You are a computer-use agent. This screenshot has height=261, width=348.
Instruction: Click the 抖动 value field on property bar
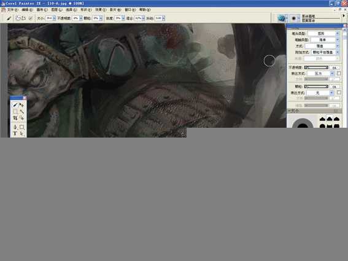158,18
